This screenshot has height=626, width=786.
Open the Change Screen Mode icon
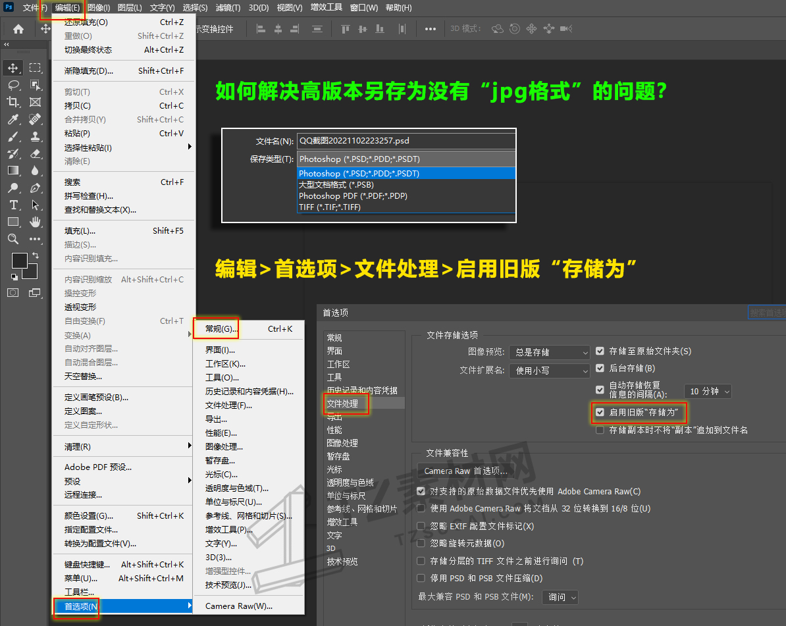35,293
